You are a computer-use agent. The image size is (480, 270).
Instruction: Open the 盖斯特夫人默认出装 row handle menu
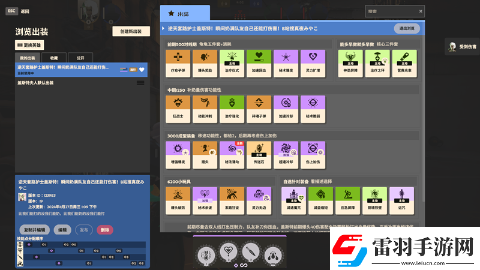(140, 83)
